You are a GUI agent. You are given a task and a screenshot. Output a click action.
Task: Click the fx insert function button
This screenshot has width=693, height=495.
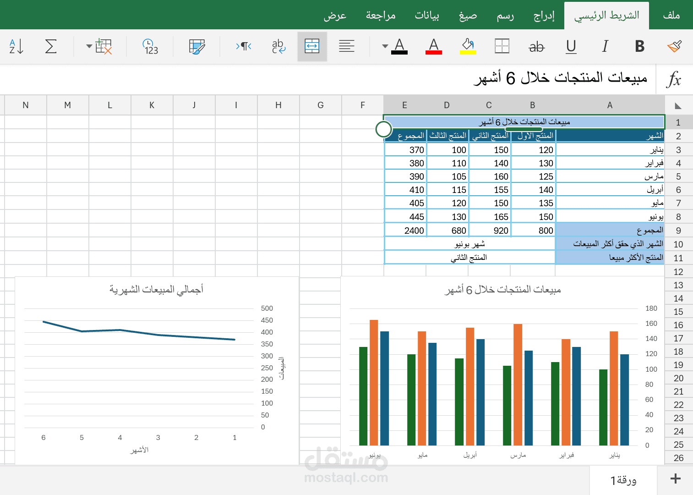[x=674, y=79]
